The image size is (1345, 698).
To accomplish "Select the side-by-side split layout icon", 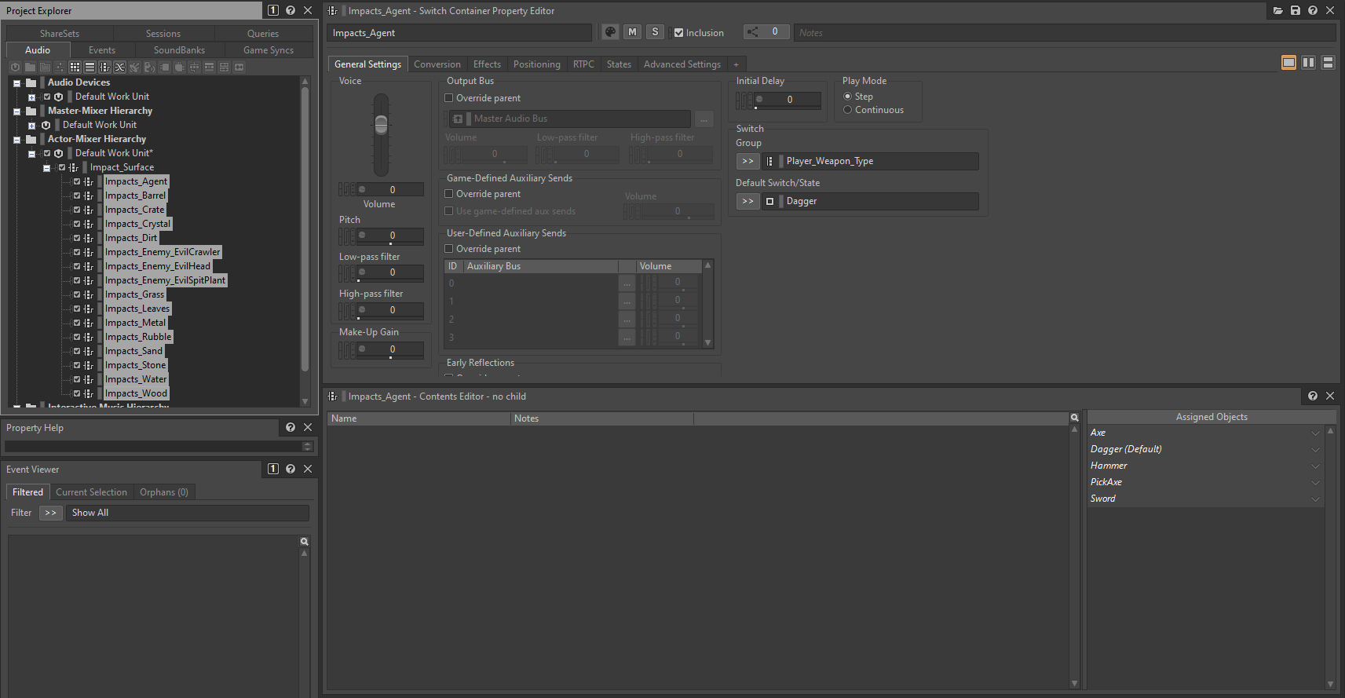I will [x=1308, y=63].
